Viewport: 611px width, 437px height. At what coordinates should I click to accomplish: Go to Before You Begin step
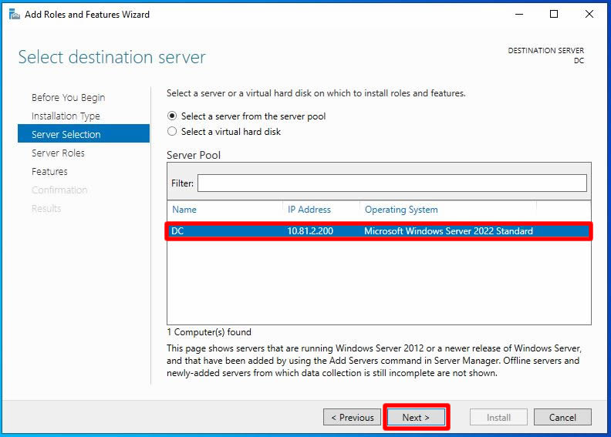click(68, 97)
